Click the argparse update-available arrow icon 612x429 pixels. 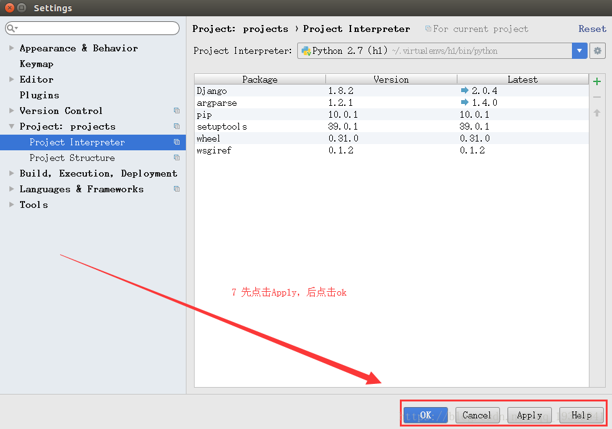(x=464, y=102)
